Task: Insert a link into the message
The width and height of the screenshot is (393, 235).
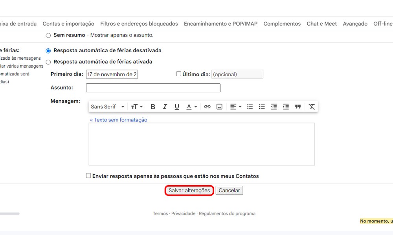Action: pyautogui.click(x=207, y=106)
